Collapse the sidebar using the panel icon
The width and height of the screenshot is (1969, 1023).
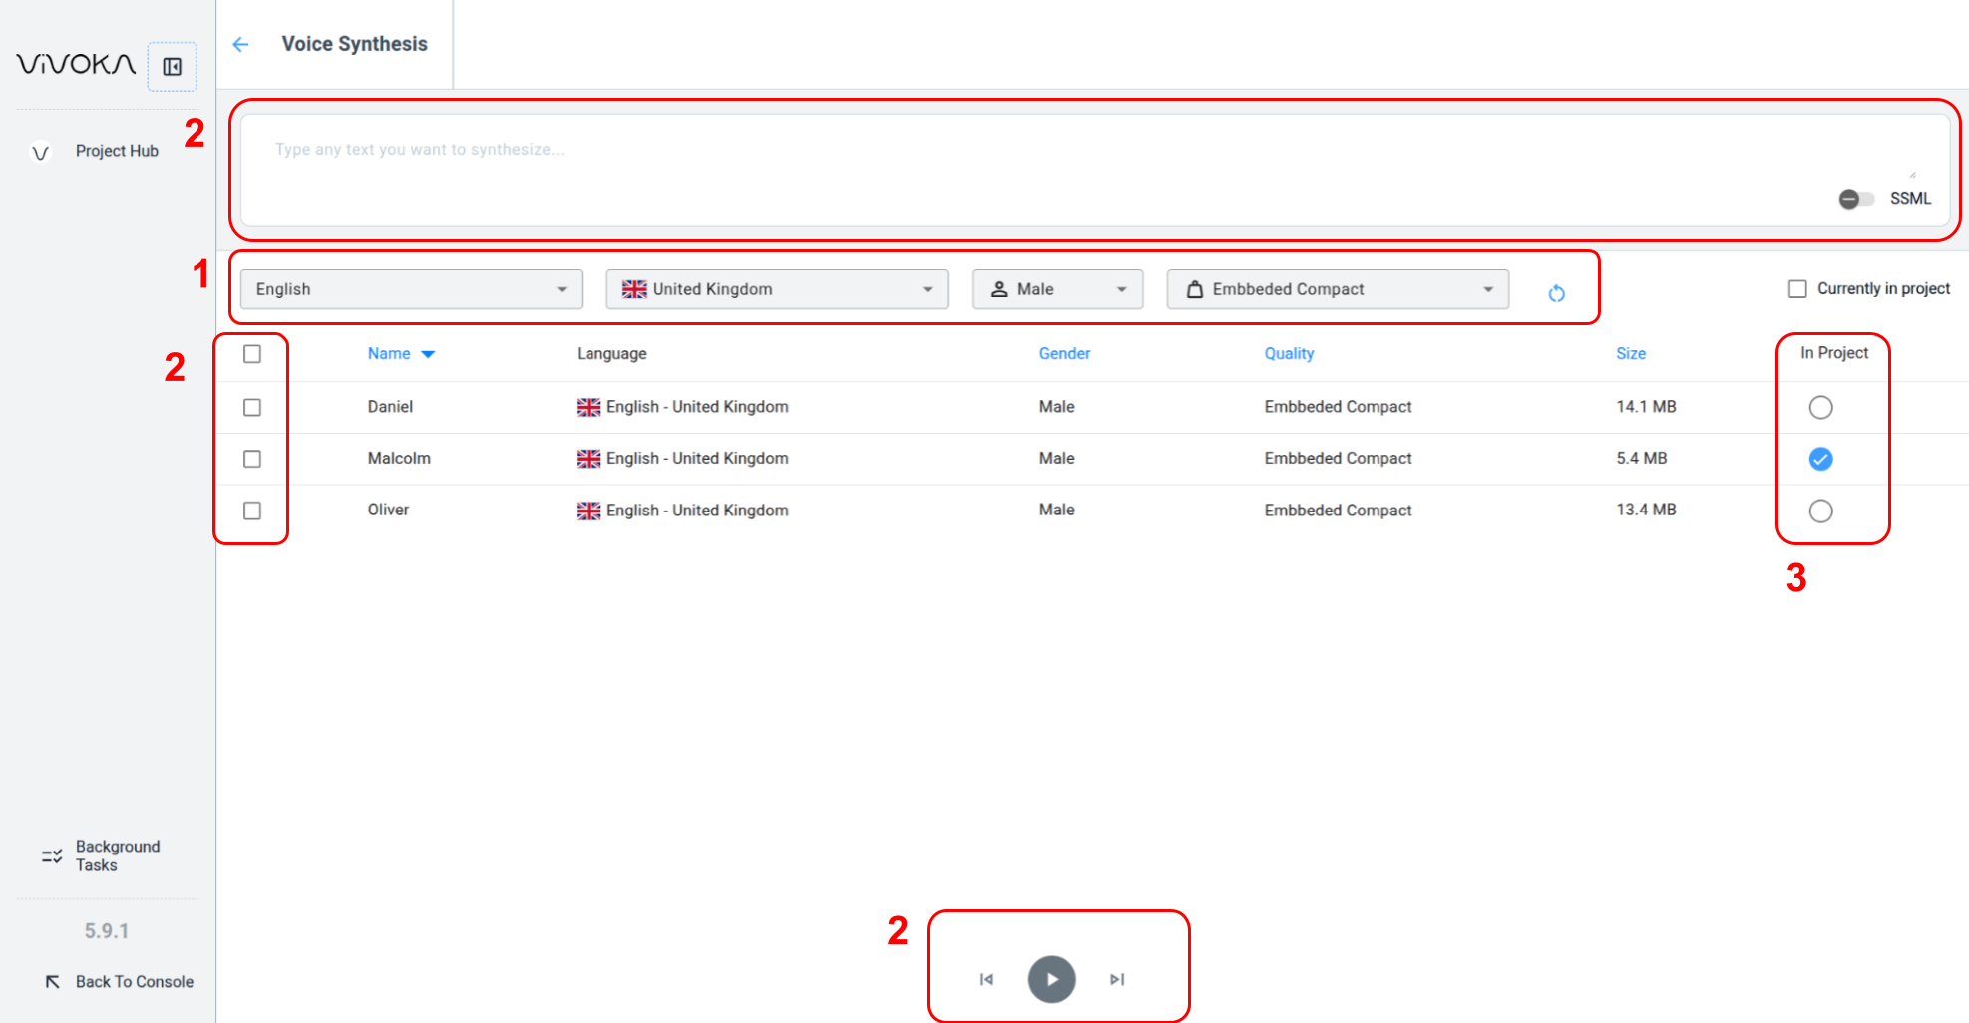point(173,67)
